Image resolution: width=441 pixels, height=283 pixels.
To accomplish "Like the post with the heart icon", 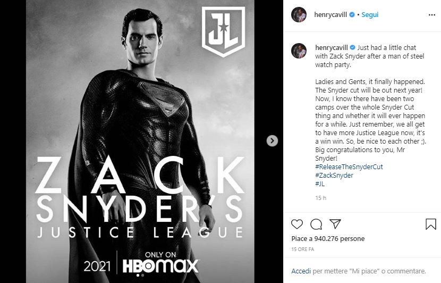I will pos(296,224).
